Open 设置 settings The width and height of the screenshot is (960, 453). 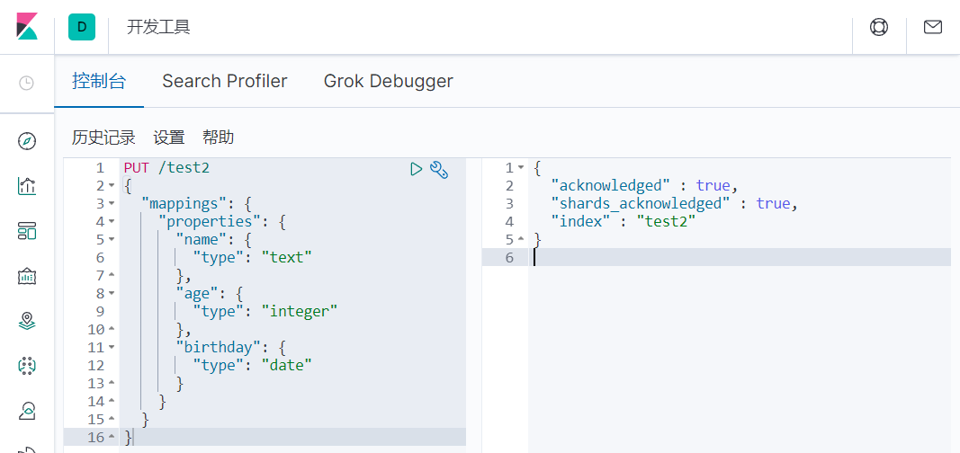[169, 138]
